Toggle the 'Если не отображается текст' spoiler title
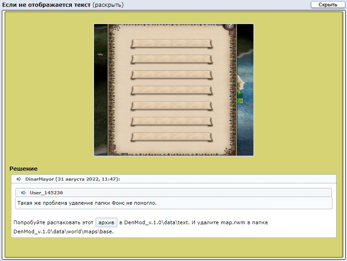Image resolution: width=347 pixels, height=261 pixels. click(46, 5)
